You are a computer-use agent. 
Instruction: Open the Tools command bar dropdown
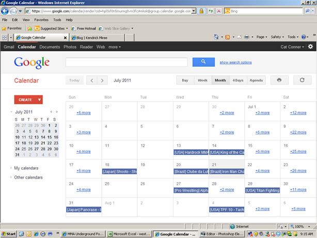point(293,37)
